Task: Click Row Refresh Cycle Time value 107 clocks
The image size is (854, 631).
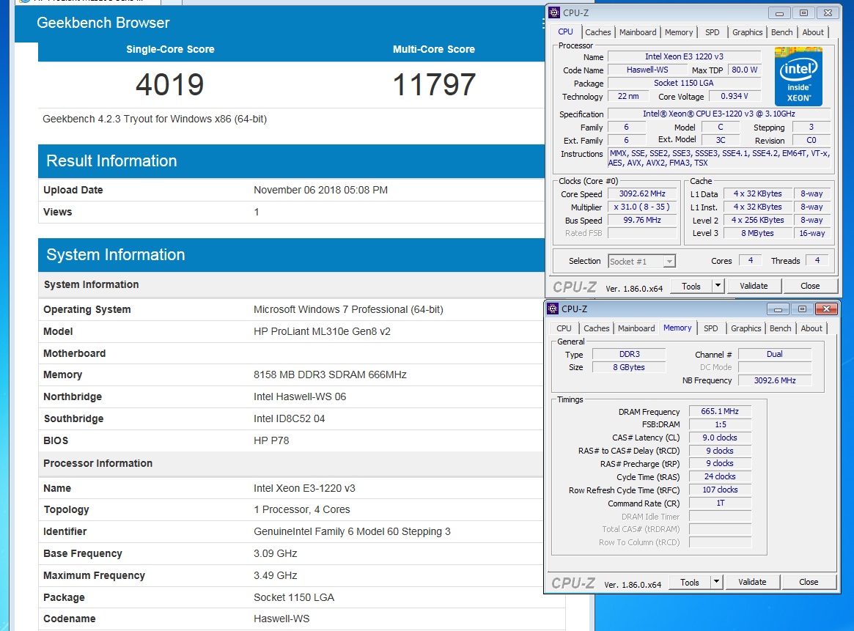Action: [719, 490]
